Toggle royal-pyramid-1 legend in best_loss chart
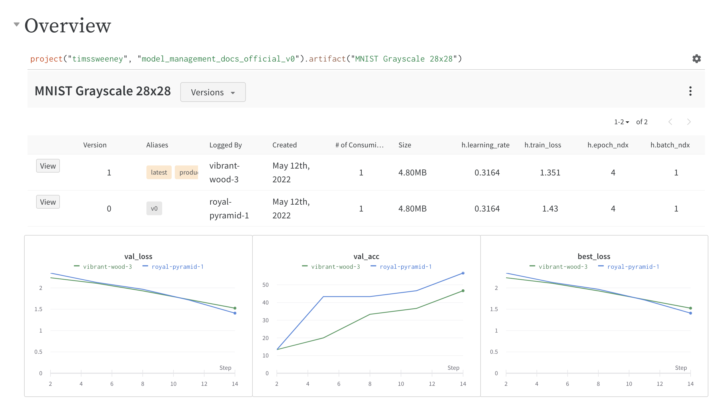The height and width of the screenshot is (411, 725). click(633, 267)
